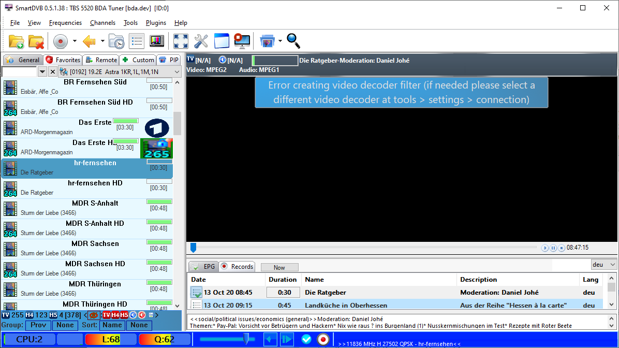Click the left chevron before filter icons
Screen dimensions: 619x348
86,315
